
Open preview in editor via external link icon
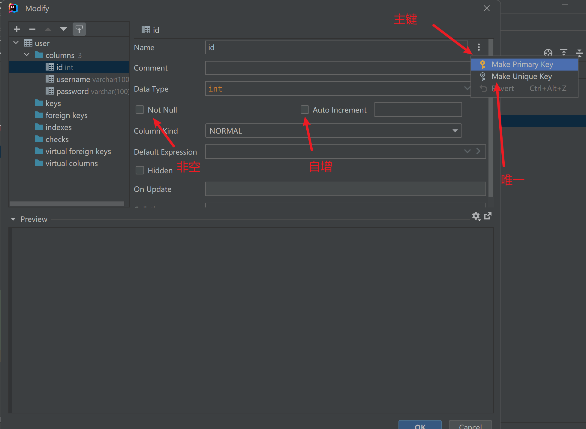pos(488,216)
